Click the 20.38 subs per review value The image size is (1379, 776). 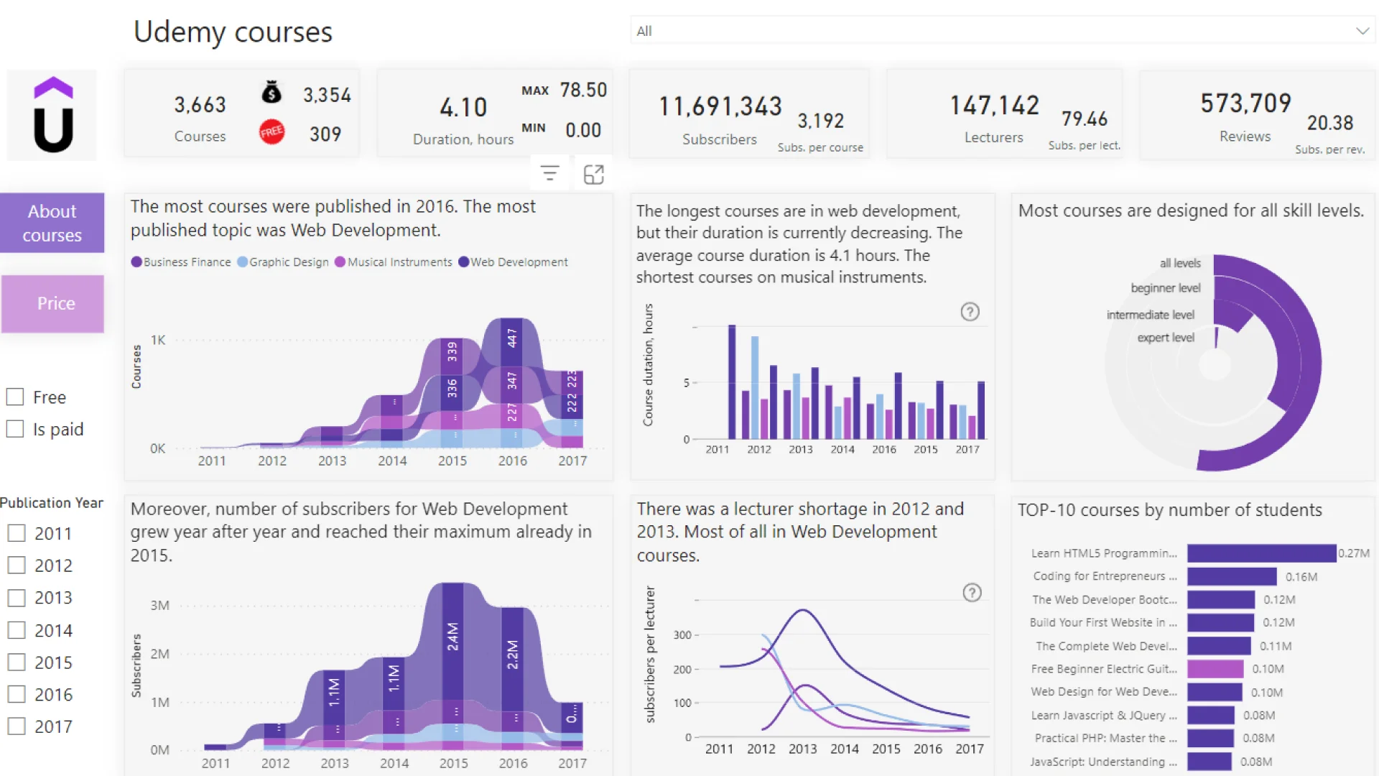click(x=1330, y=123)
